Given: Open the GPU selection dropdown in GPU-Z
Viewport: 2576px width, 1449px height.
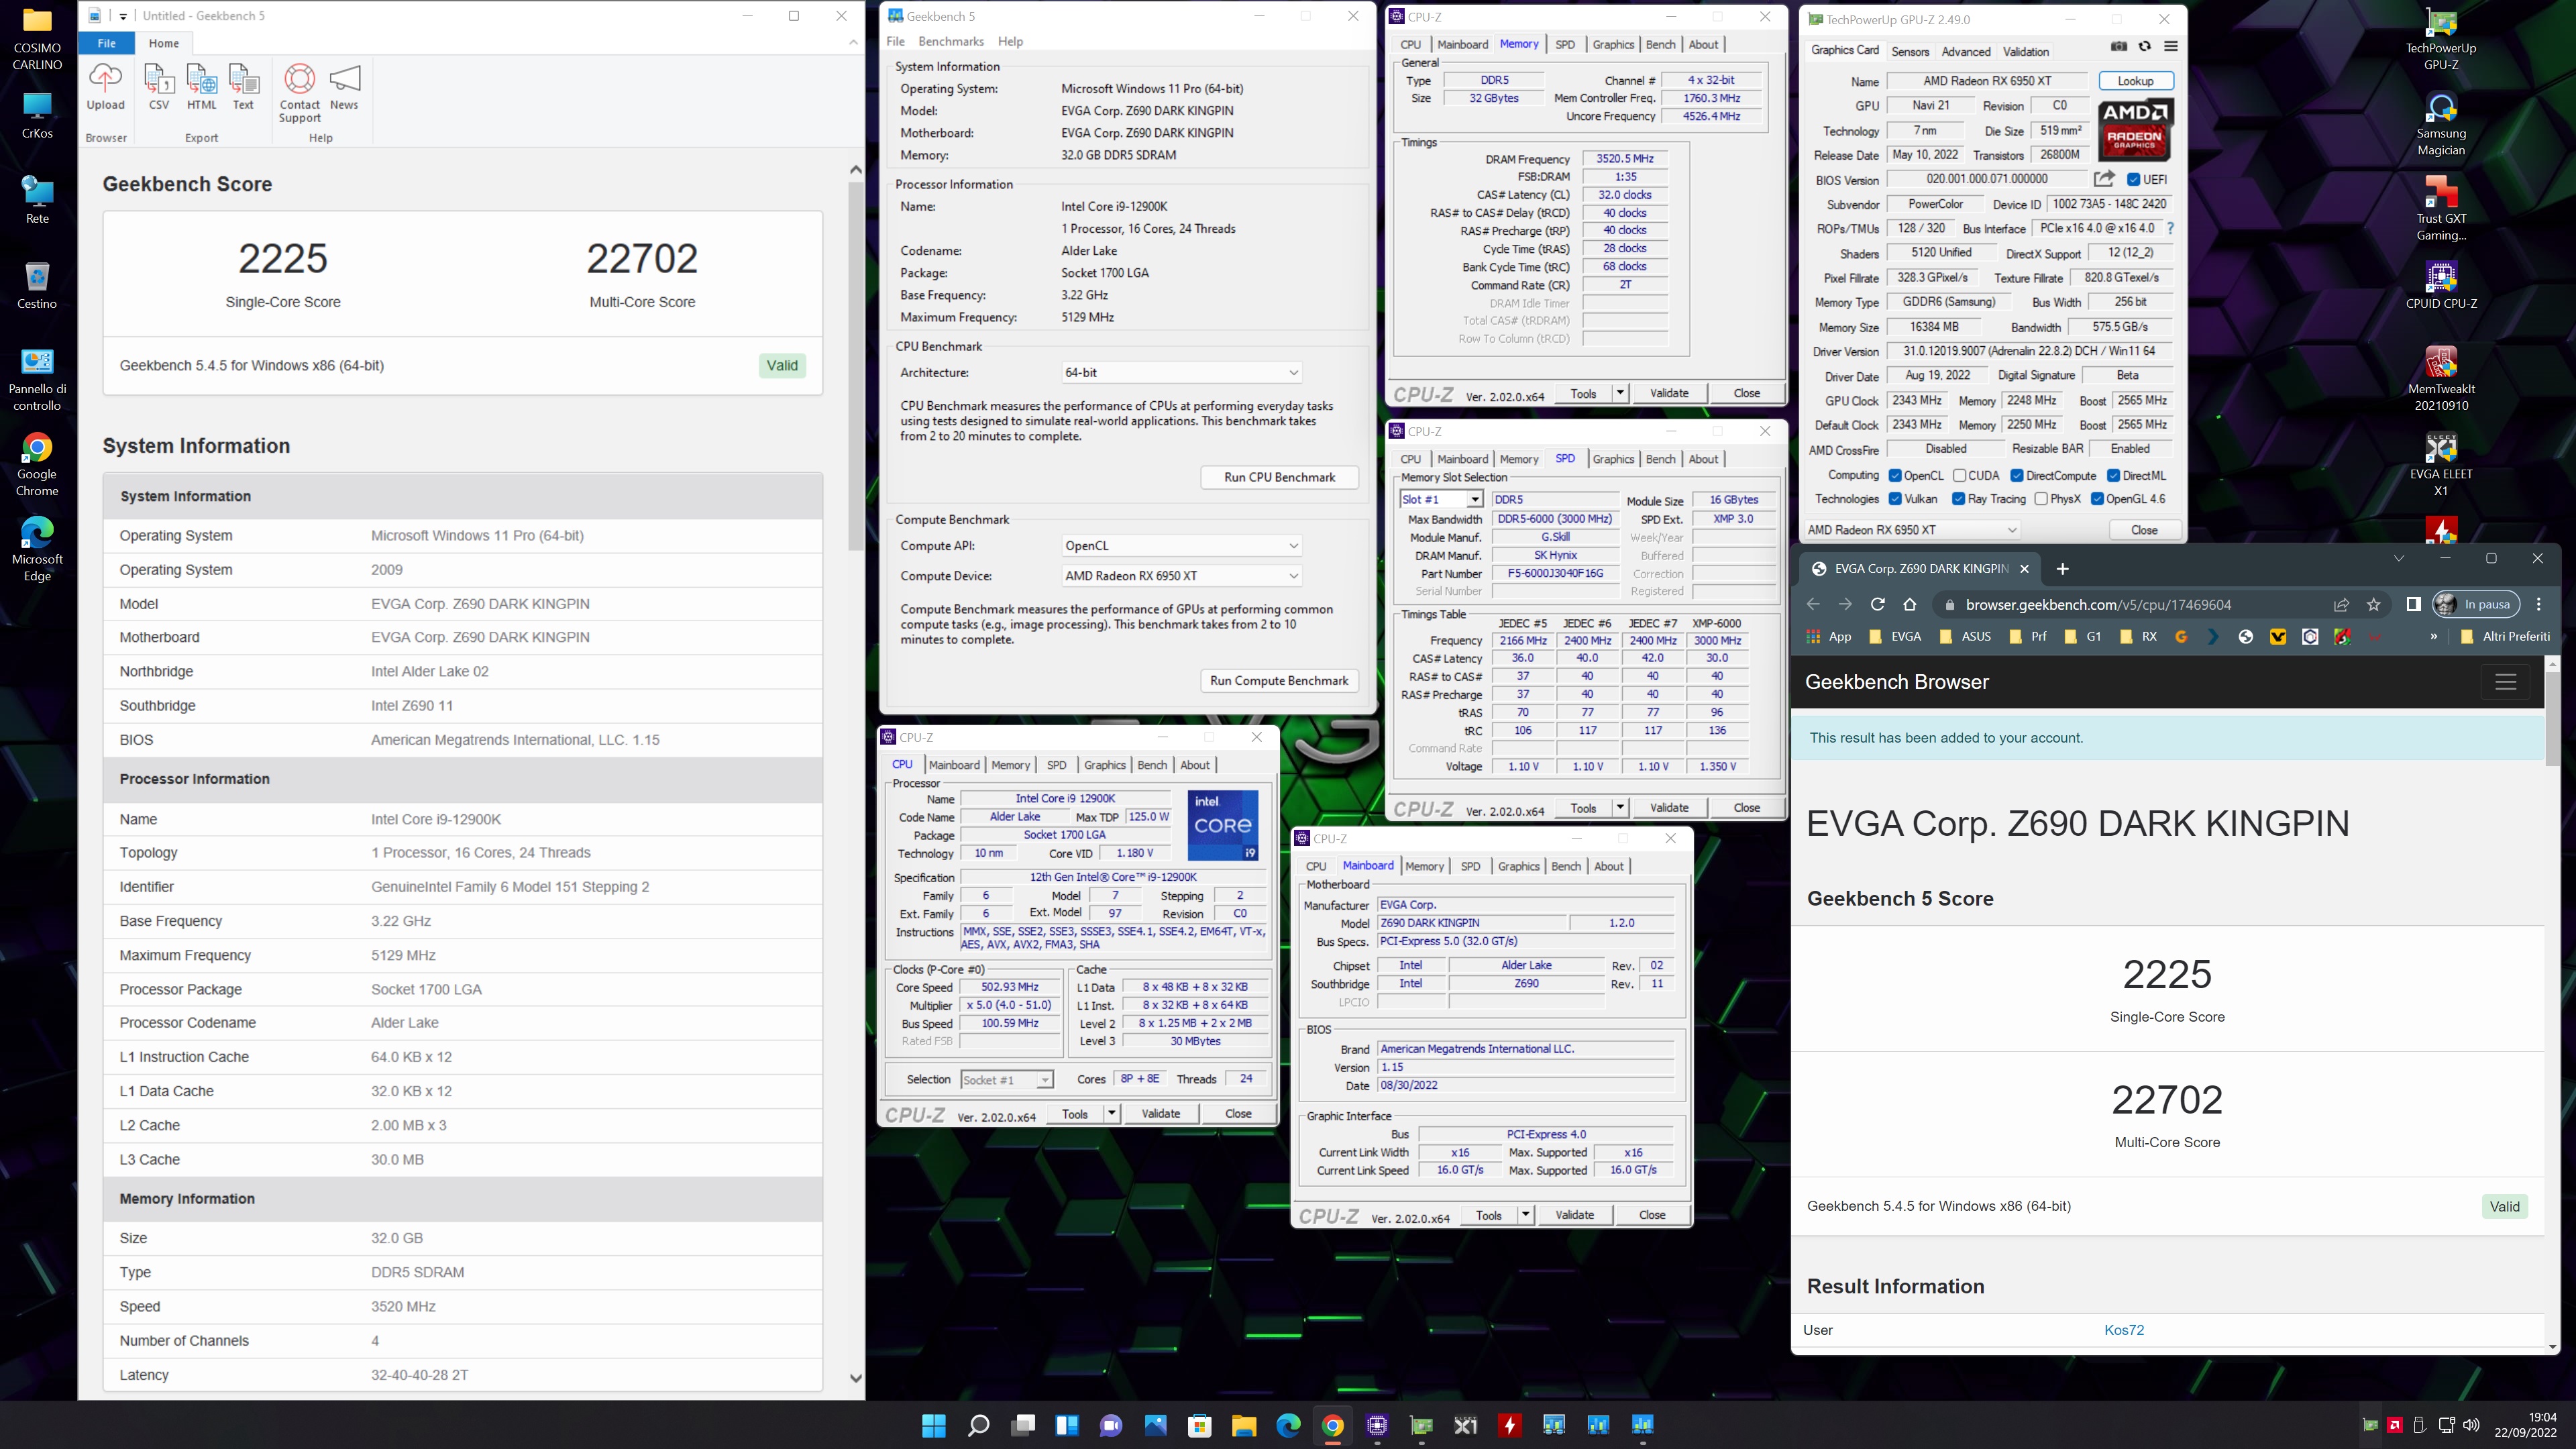Looking at the screenshot, I should (1912, 530).
